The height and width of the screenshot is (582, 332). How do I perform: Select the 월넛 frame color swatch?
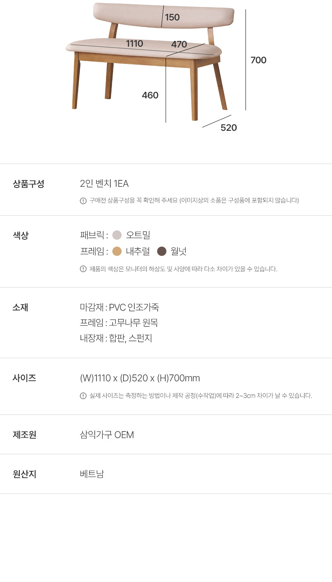pyautogui.click(x=162, y=251)
